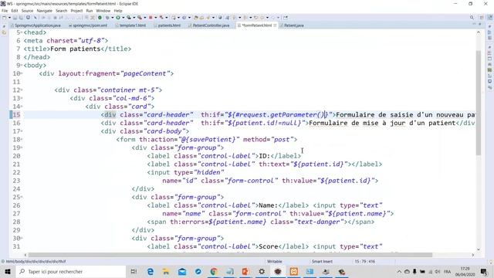
Task: Expand the External Tools dropdown arrow
Action: 145,18
